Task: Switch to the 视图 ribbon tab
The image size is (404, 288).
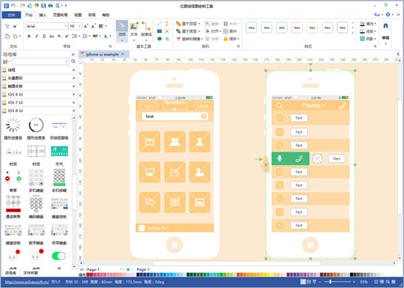Action: (x=78, y=13)
